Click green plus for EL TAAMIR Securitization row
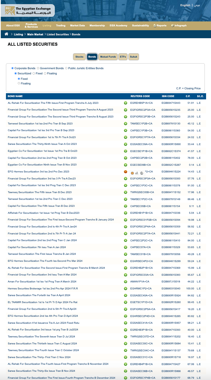This screenshot has height=380, width=211. pos(125,302)
